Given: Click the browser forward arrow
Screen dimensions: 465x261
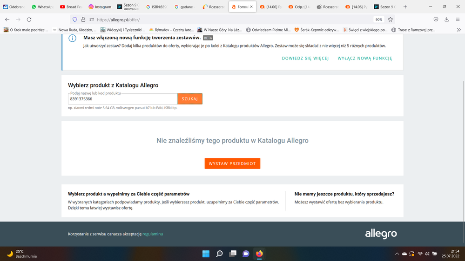Looking at the screenshot, I should 18,20.
